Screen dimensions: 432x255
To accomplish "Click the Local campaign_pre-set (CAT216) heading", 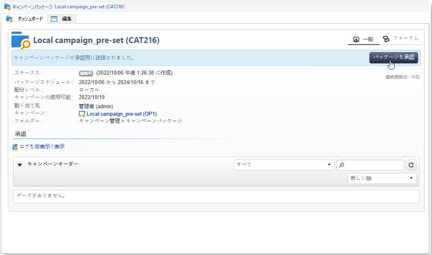I will click(96, 40).
